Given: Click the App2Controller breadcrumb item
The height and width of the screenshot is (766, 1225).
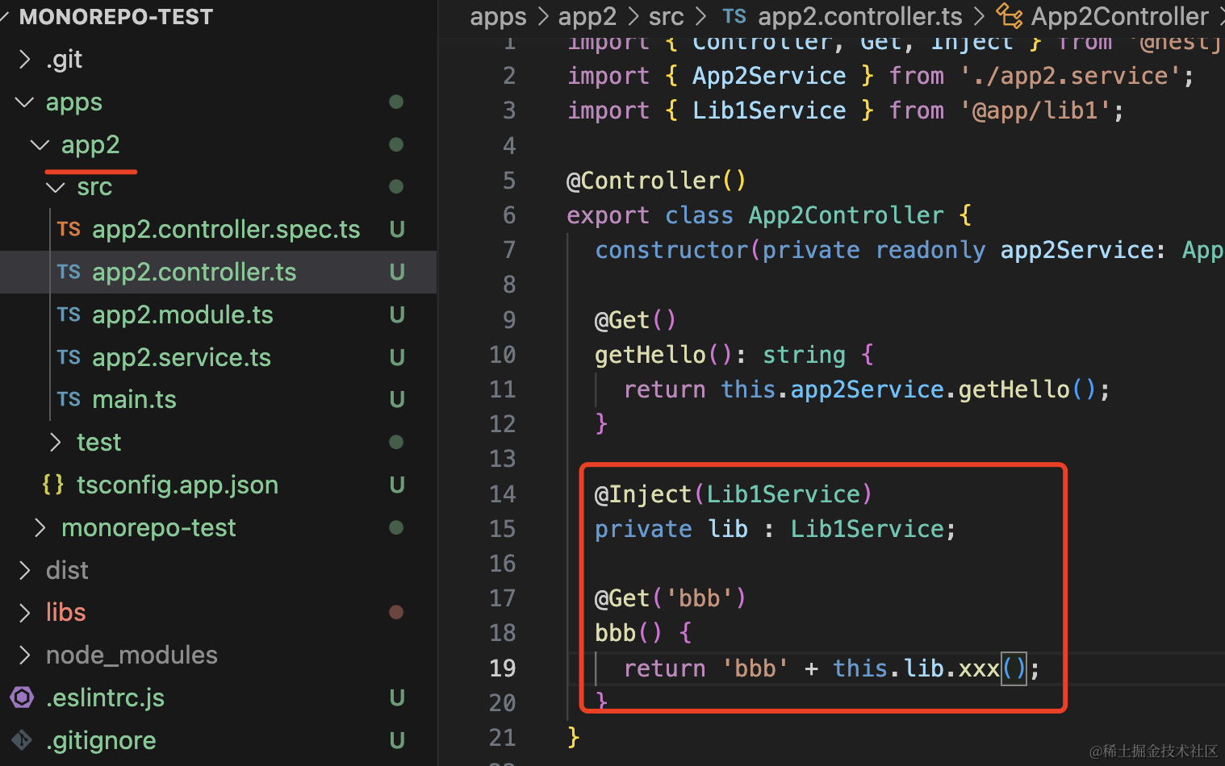Looking at the screenshot, I should click(x=1119, y=16).
